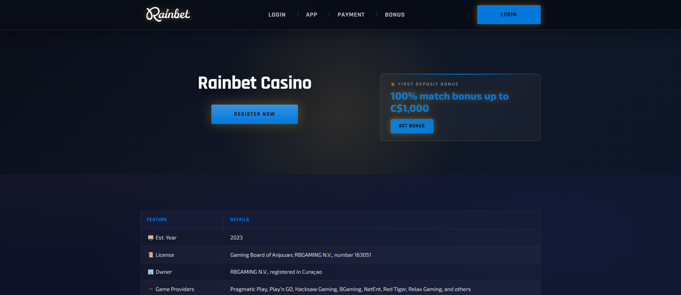
Task: Click the Pragmatic Play providers list text
Action: coord(350,289)
